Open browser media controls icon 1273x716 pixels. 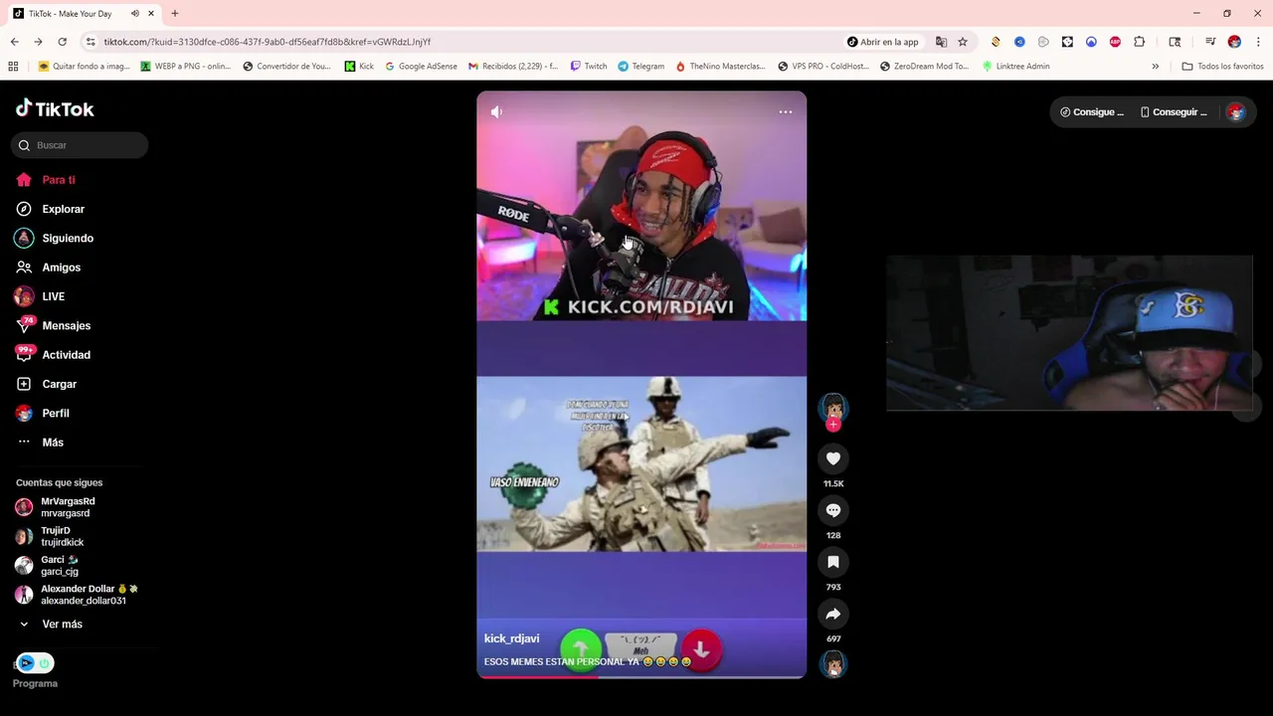point(1210,42)
